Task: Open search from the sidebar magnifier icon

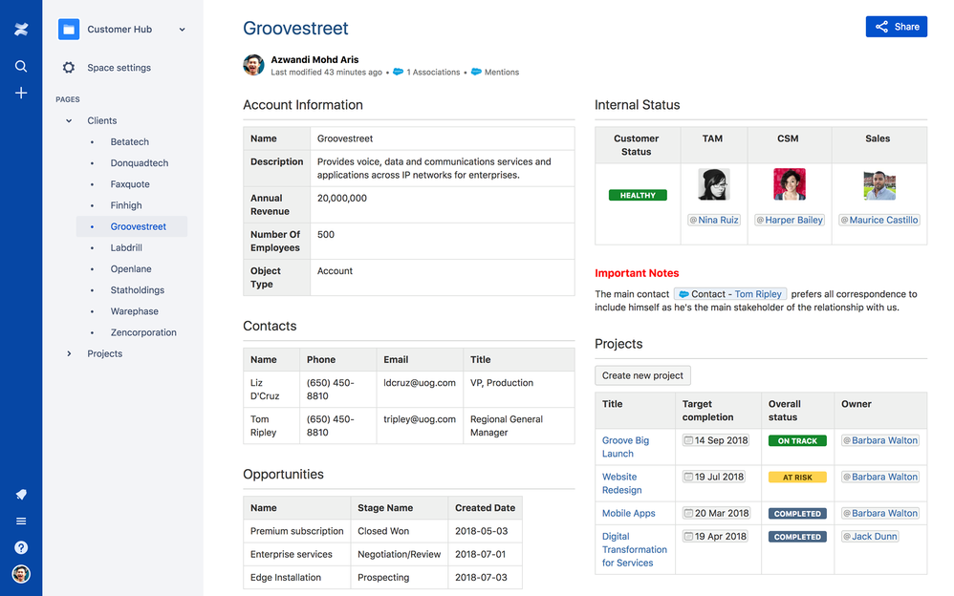Action: pyautogui.click(x=21, y=66)
